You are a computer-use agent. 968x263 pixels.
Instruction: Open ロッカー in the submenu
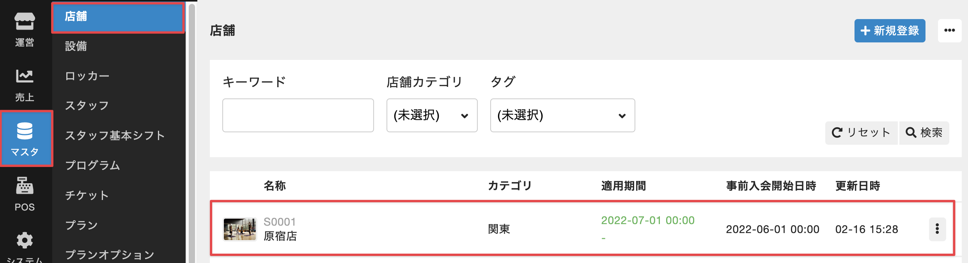pyautogui.click(x=87, y=76)
